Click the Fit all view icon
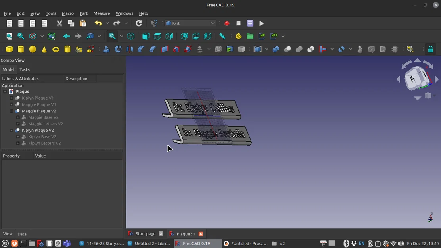441x248 pixels. click(9, 36)
